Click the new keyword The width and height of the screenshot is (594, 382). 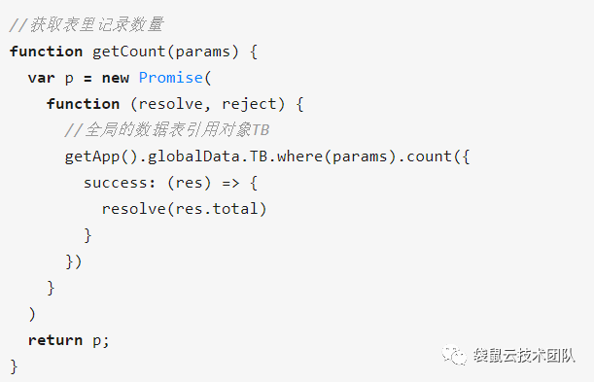pyautogui.click(x=116, y=78)
